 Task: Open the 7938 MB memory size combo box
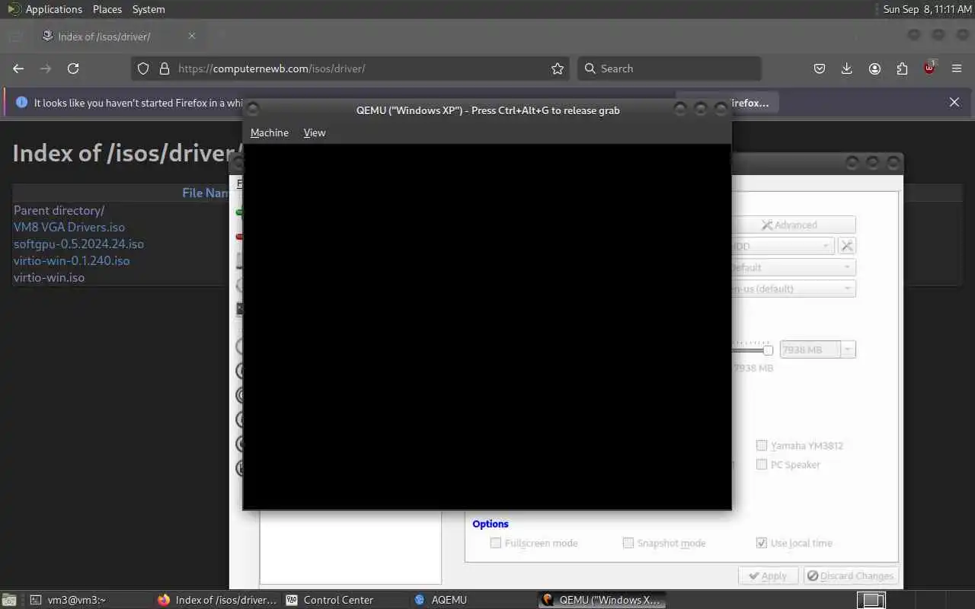tap(817, 349)
